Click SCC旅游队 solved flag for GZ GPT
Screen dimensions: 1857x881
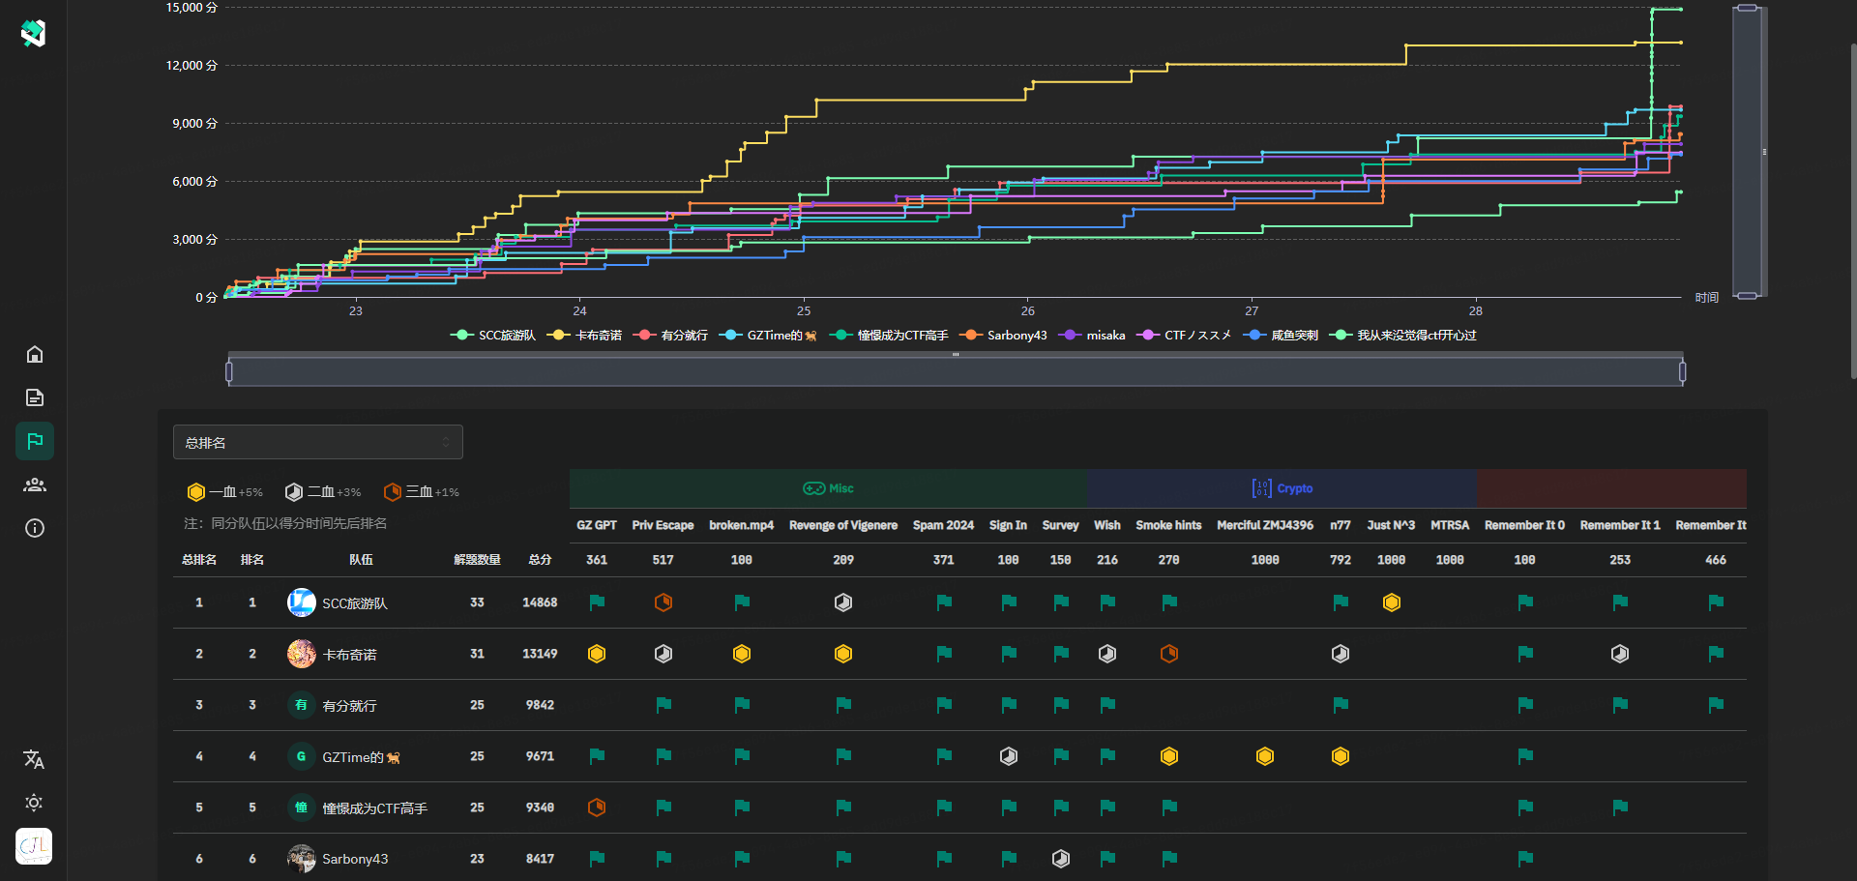[x=597, y=602]
